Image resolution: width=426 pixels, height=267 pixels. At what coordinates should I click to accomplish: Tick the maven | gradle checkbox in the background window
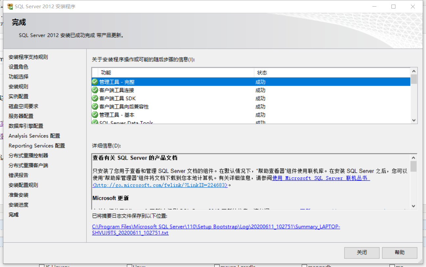[x=217, y=266]
